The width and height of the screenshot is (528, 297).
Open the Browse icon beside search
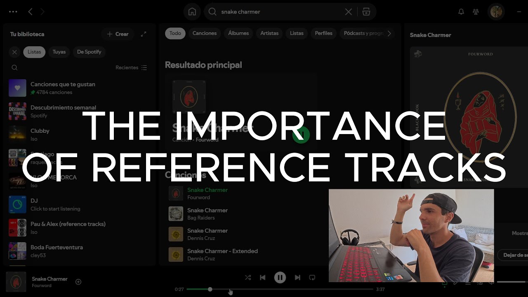click(x=366, y=12)
